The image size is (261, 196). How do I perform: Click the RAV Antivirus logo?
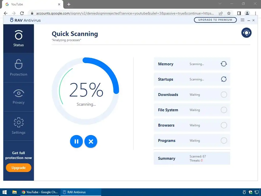point(25,20)
